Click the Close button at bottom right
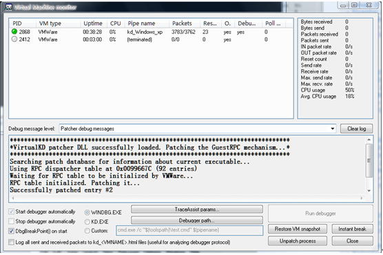This screenshot has width=383, height=255. 352,241
